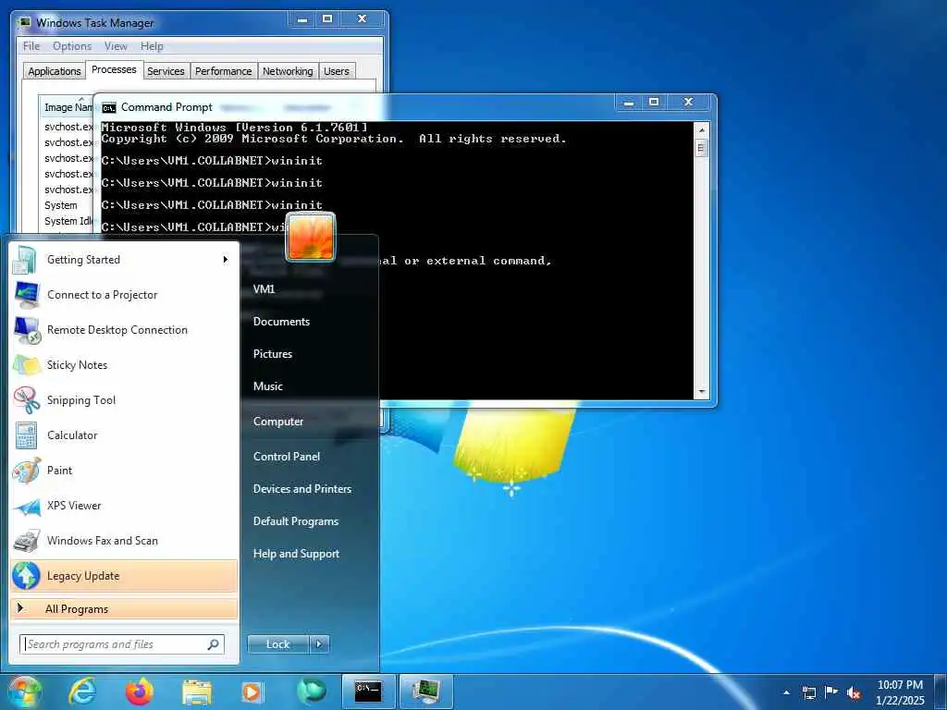Open Computer from Start menu

[277, 422]
